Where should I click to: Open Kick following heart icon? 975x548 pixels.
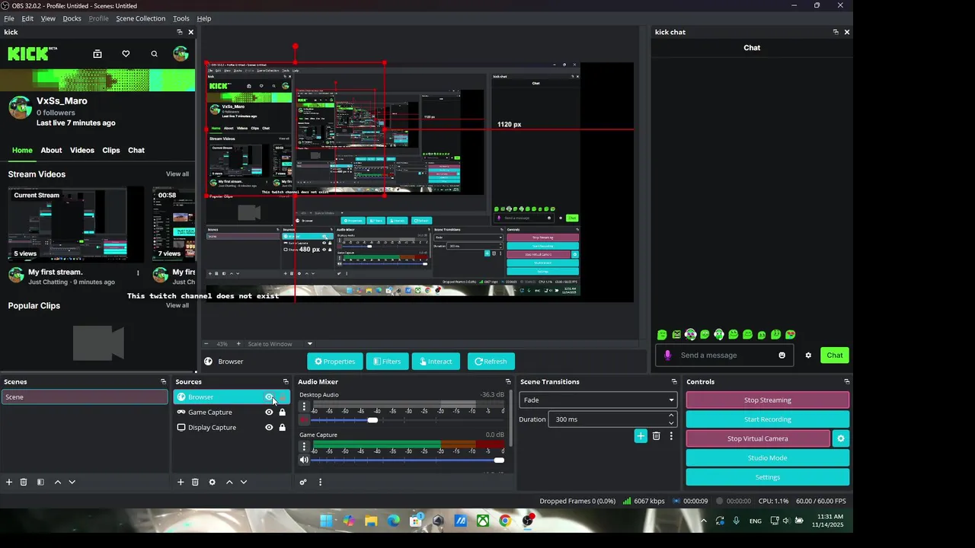(x=126, y=54)
